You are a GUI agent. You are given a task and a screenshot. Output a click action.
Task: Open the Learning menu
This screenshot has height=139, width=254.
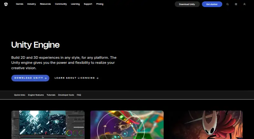[x=75, y=4]
